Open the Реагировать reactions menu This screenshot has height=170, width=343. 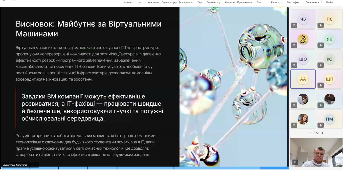pyautogui.click(x=186, y=2)
